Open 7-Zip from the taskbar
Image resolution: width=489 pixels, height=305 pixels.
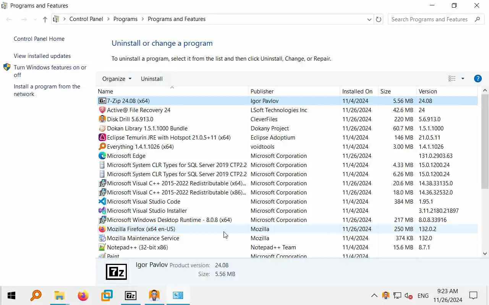[131, 295]
